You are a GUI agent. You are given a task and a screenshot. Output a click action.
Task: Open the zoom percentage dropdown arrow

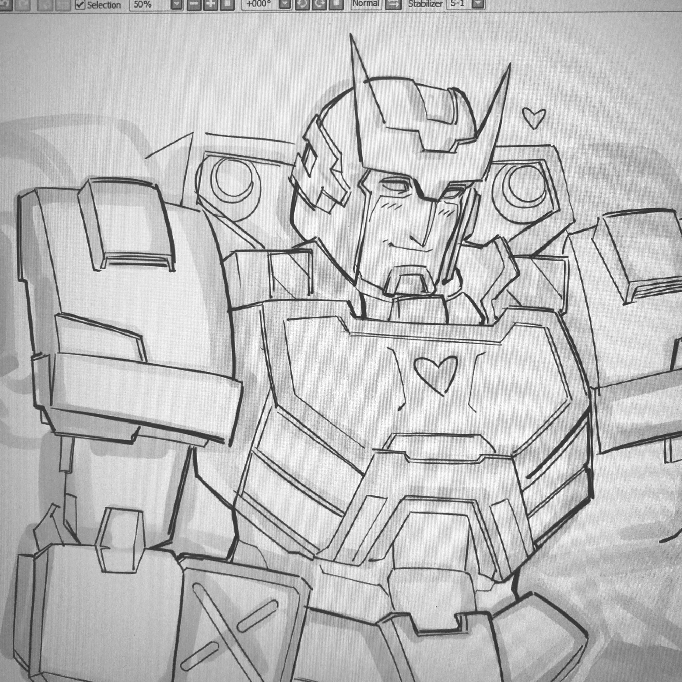tap(177, 4)
